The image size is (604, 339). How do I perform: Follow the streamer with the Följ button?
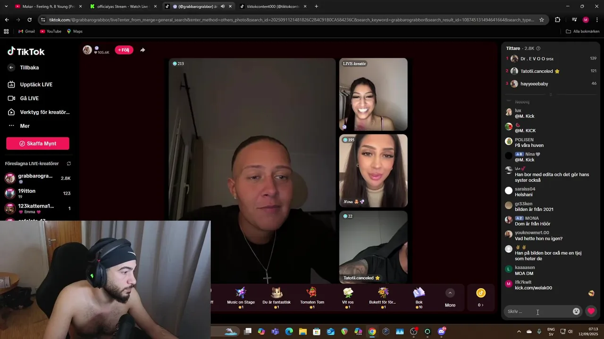coord(124,50)
